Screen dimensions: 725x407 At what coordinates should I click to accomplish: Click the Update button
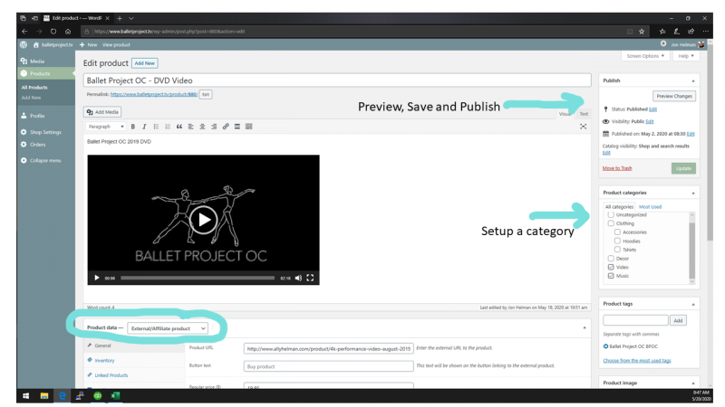(x=683, y=168)
